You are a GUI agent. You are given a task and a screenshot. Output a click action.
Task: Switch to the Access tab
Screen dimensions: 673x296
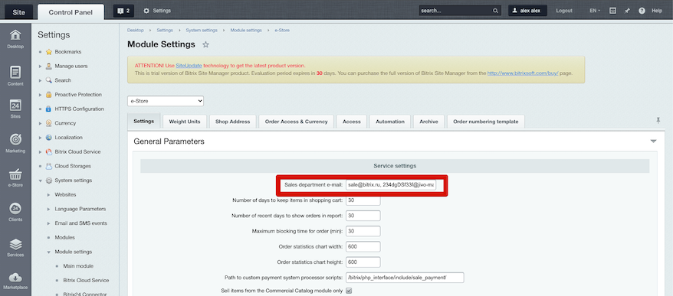click(352, 121)
